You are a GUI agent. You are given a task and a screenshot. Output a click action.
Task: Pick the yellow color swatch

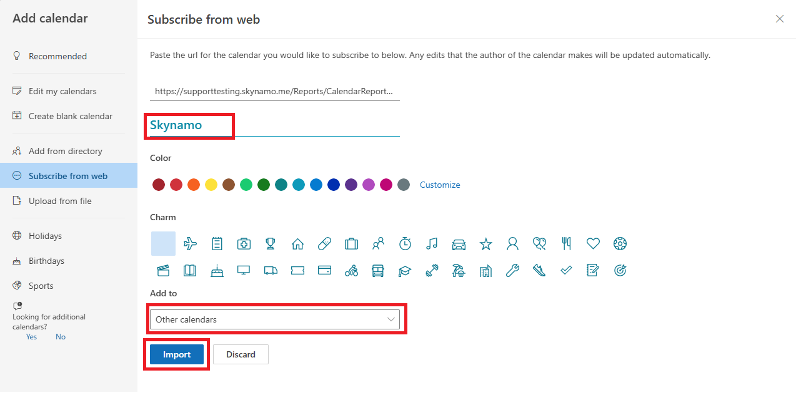click(211, 185)
